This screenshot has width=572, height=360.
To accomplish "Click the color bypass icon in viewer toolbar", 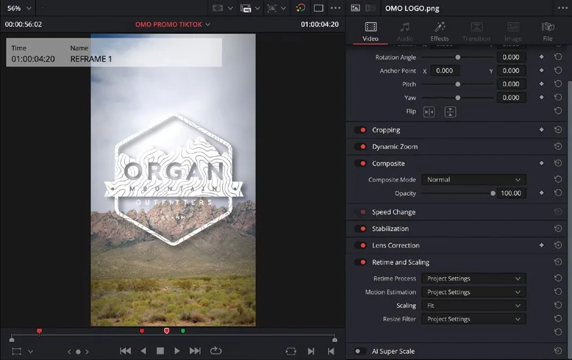I will point(300,8).
